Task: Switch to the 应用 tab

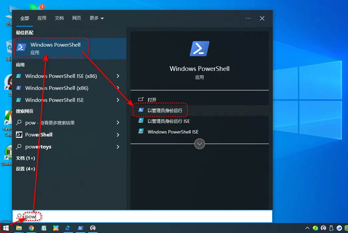Action: (42, 18)
